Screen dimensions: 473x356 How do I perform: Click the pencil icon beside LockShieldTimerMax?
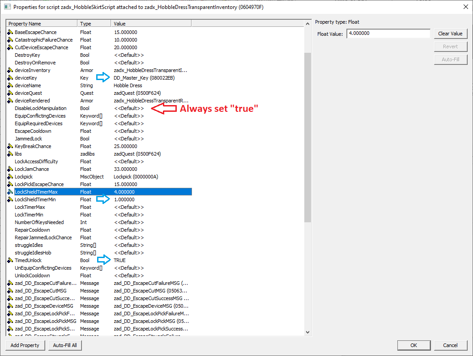click(x=10, y=192)
